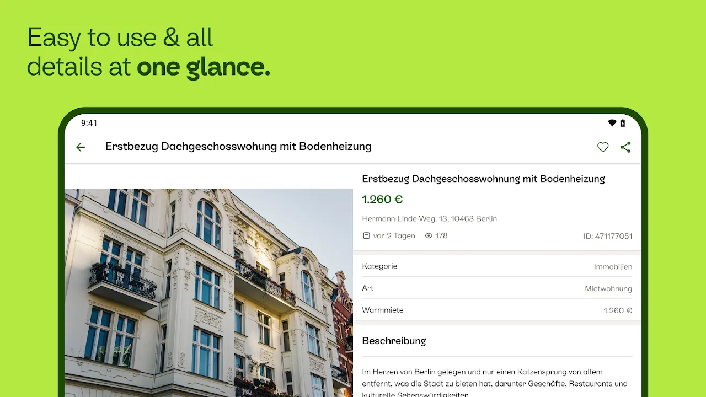Click the listing headline above the price
Image resolution: width=706 pixels, height=397 pixels.
(483, 179)
